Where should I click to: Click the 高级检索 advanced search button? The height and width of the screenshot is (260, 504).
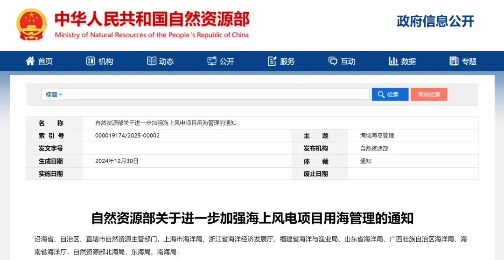click(x=429, y=95)
